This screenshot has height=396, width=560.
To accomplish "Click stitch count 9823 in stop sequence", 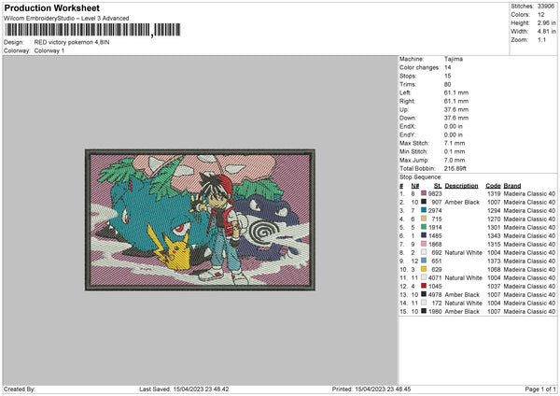I will 435,193.
